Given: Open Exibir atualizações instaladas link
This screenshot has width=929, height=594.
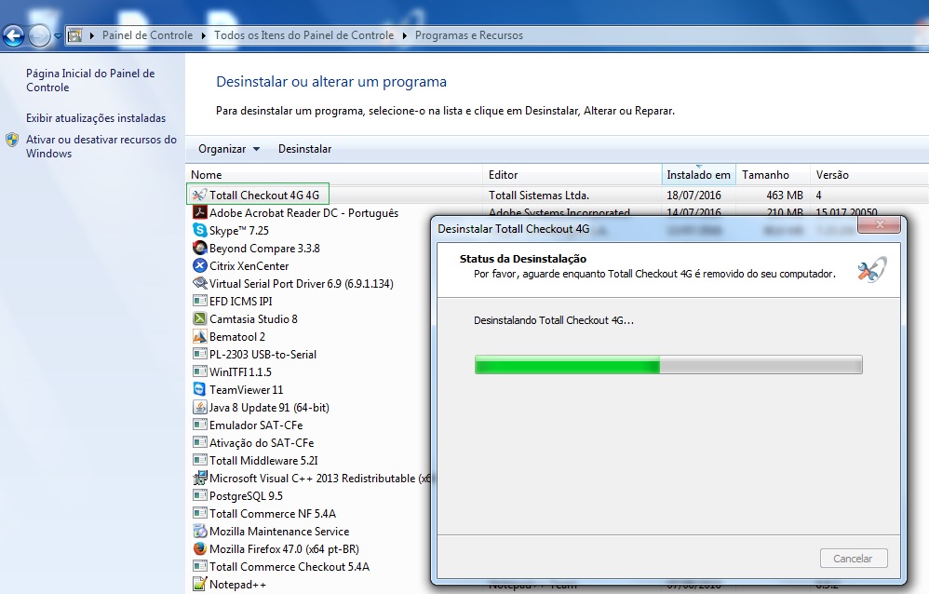Looking at the screenshot, I should 95,118.
